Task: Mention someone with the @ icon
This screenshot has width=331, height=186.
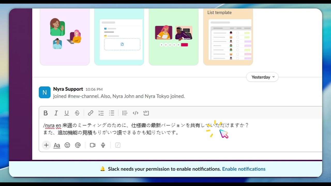Action: click(78, 145)
